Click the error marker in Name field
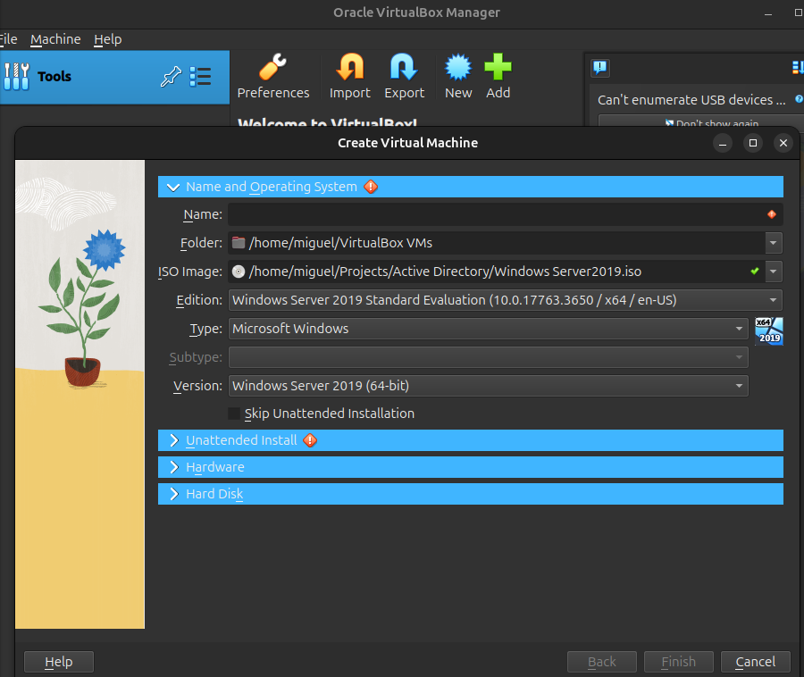 (x=771, y=214)
